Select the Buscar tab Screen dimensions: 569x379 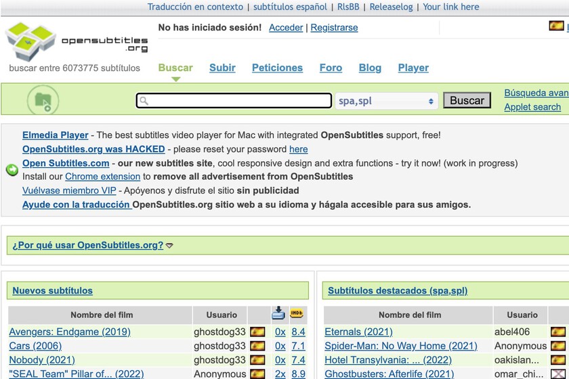tap(175, 68)
